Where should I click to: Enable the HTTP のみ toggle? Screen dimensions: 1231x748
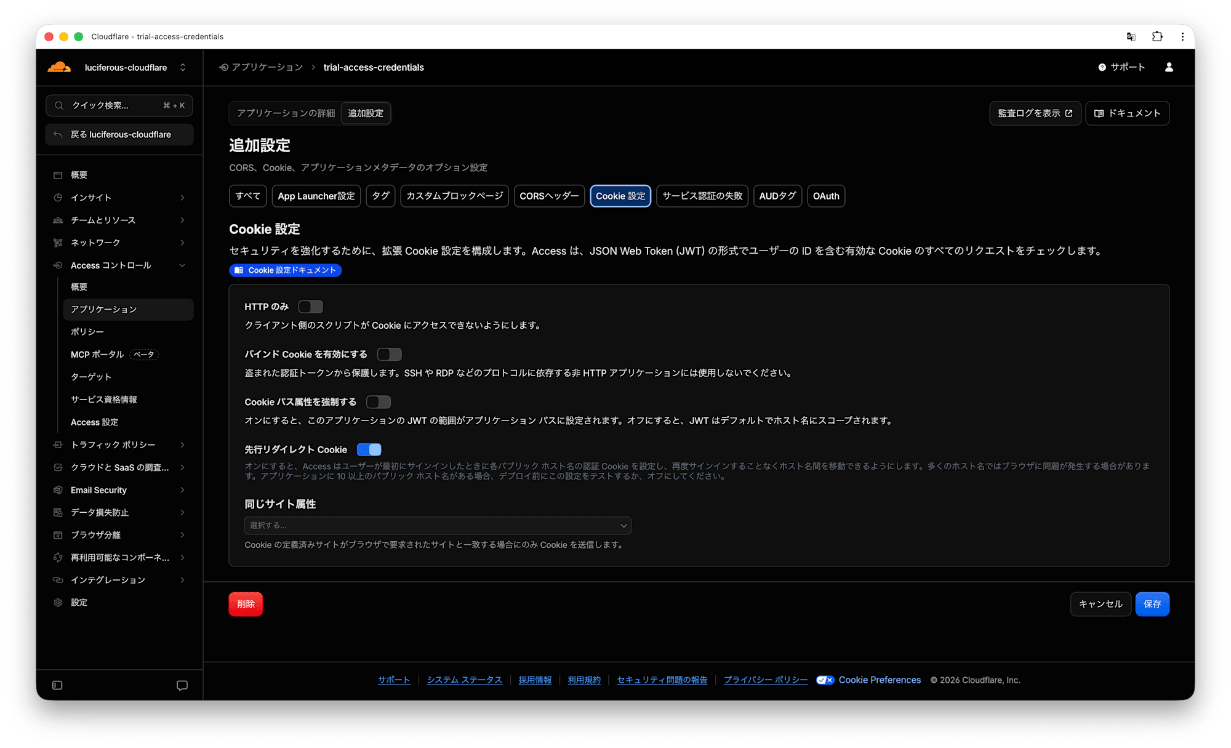[x=310, y=307]
